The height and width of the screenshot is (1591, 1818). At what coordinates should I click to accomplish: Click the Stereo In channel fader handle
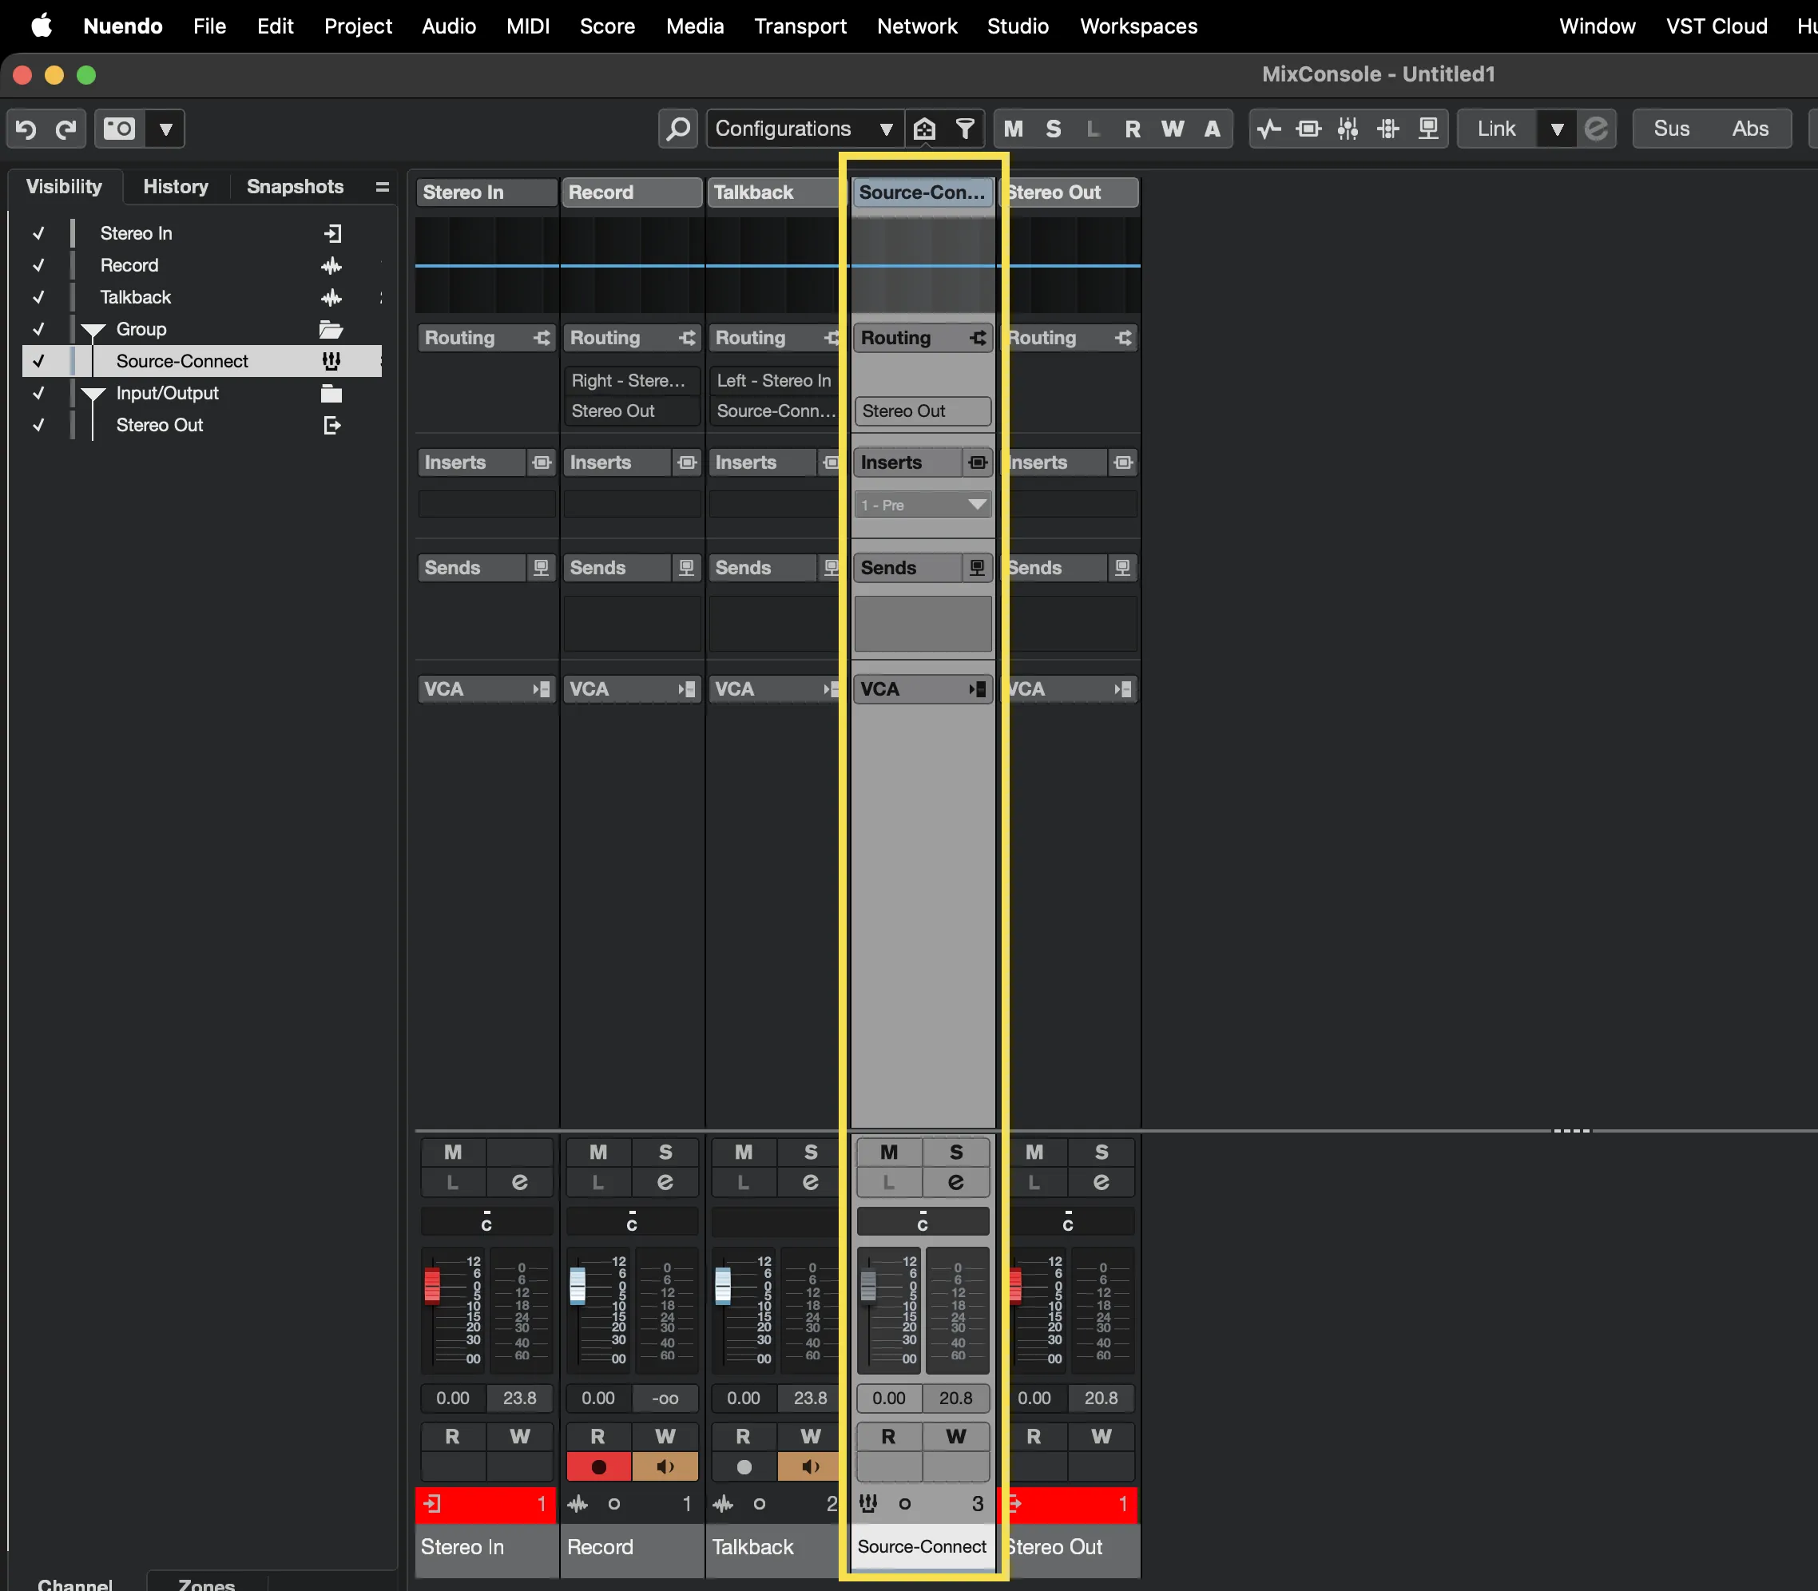[432, 1286]
